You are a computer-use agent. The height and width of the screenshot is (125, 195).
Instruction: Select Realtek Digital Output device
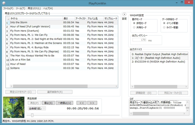tap(158, 53)
